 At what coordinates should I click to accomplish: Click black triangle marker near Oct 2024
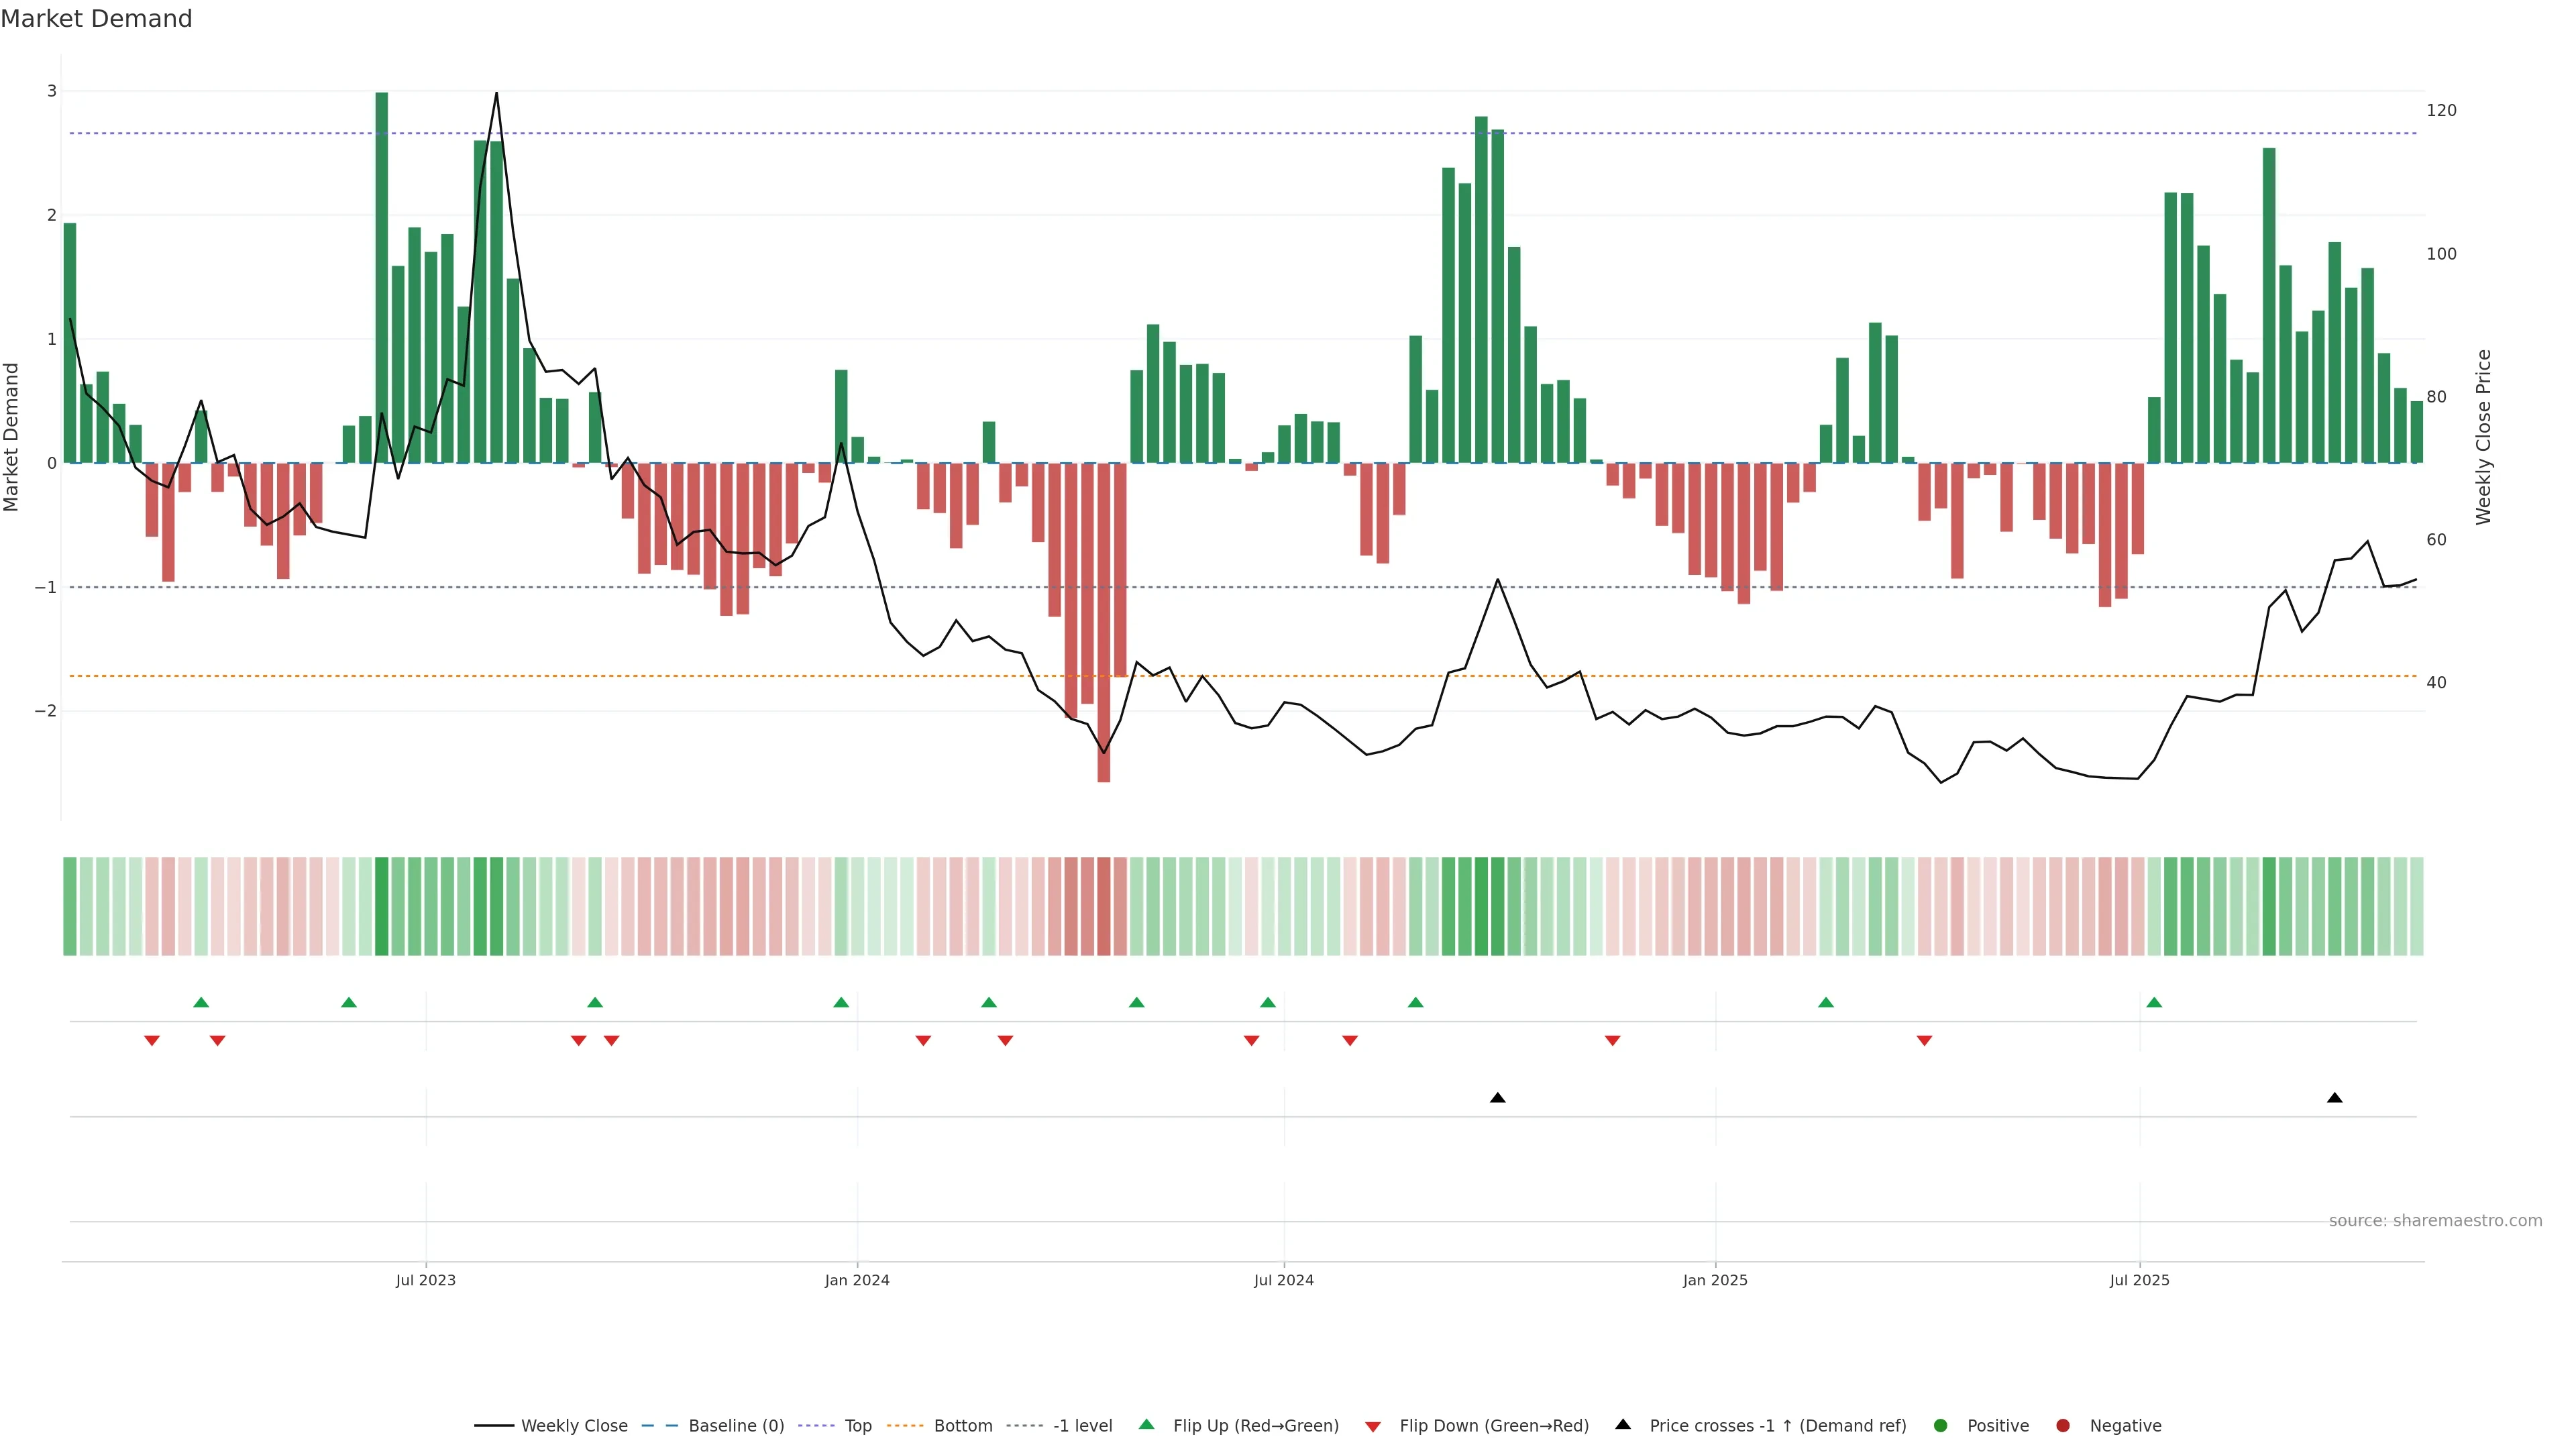tap(1497, 1098)
